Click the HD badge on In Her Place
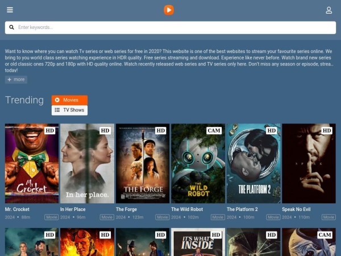Viewport: 341px width, 256px height. pos(105,131)
